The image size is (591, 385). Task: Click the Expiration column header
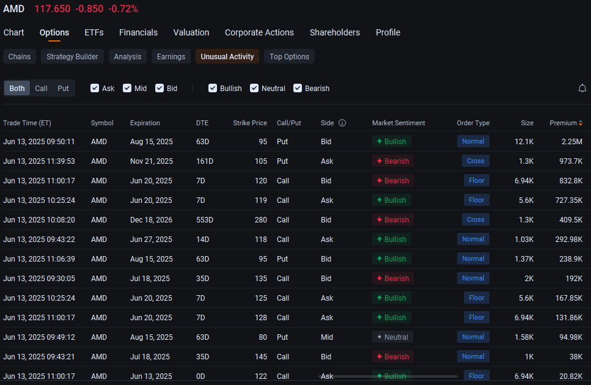coord(145,123)
